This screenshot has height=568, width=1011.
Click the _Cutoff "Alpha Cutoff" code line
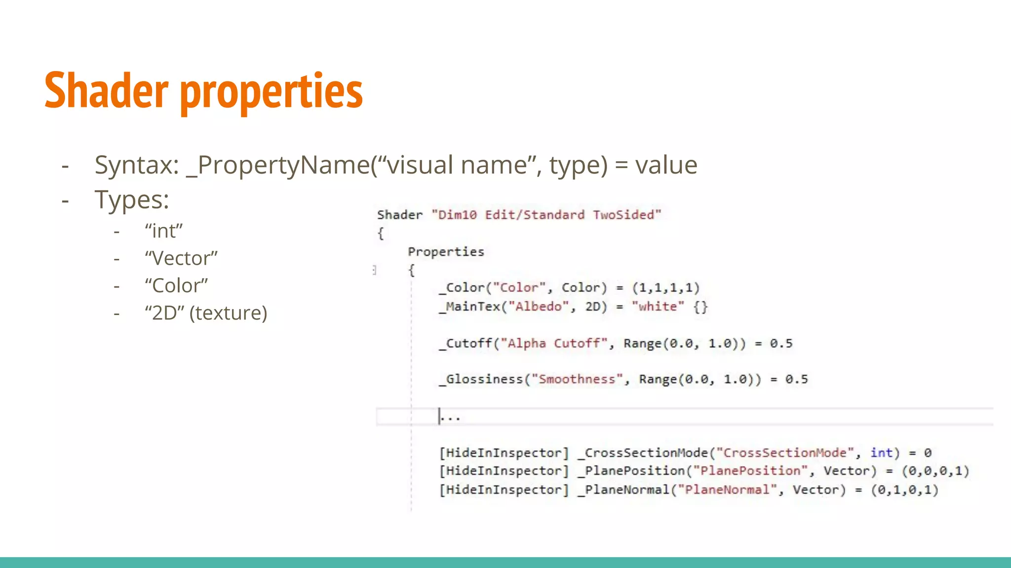616,344
